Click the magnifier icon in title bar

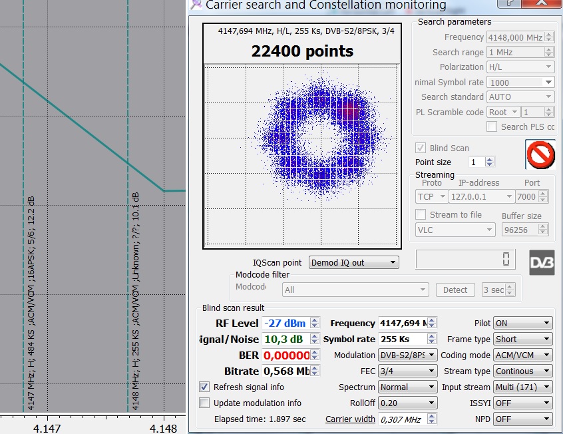(196, 4)
